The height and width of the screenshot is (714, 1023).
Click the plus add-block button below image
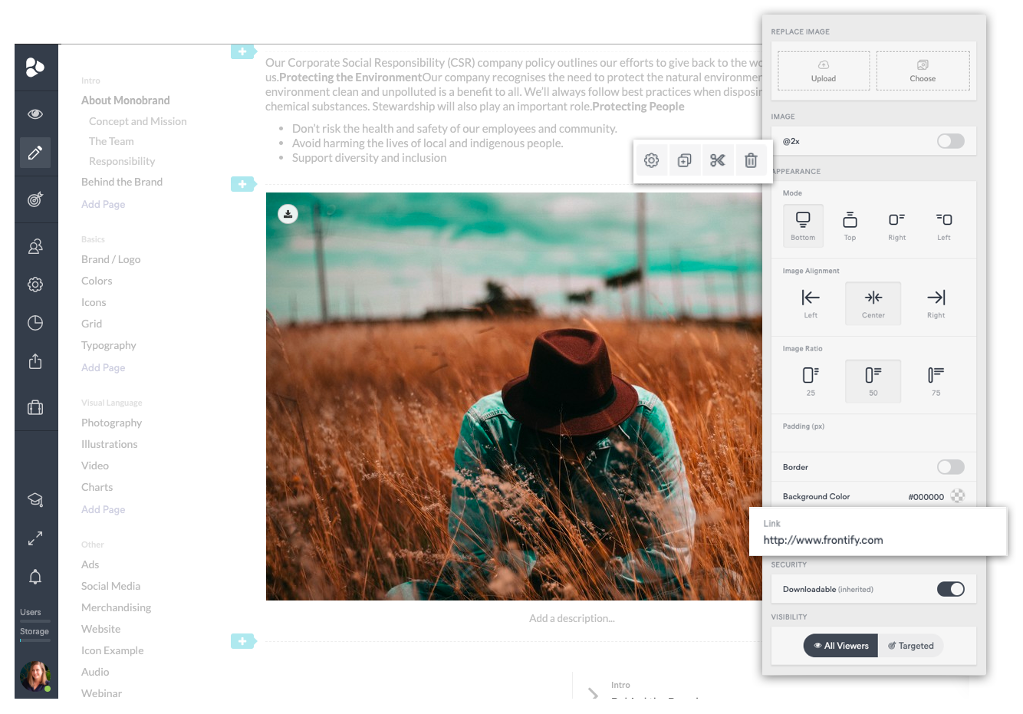point(242,641)
